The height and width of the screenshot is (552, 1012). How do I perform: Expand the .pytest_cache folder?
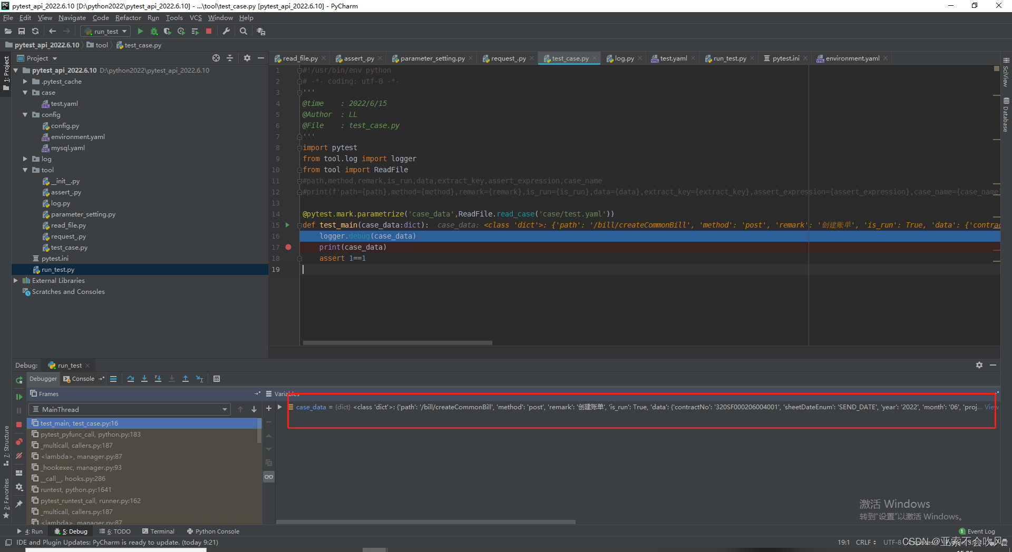pos(25,82)
